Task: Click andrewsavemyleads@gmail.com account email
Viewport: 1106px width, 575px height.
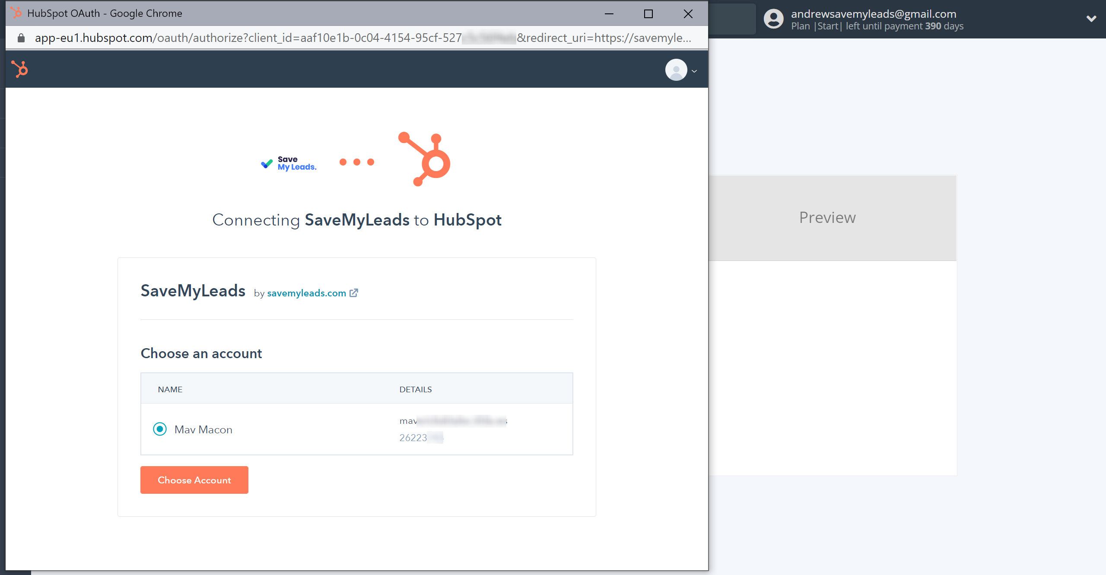Action: [874, 14]
